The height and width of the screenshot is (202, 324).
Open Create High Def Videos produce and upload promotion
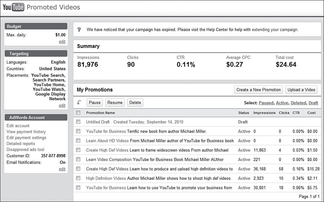(107, 169)
